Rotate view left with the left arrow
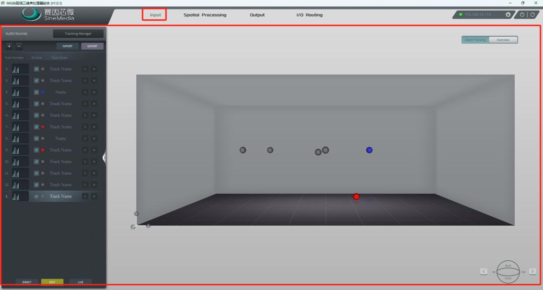The image size is (543, 290). pos(484,271)
